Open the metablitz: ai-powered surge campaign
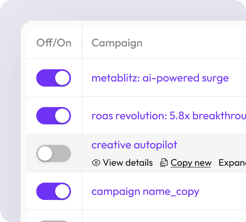 pyautogui.click(x=160, y=78)
